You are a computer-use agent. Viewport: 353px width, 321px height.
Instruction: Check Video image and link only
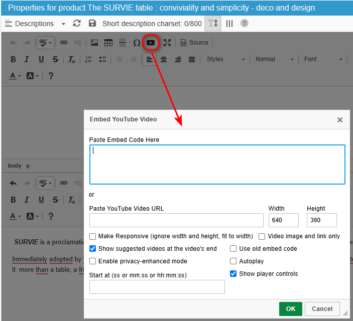(x=262, y=236)
